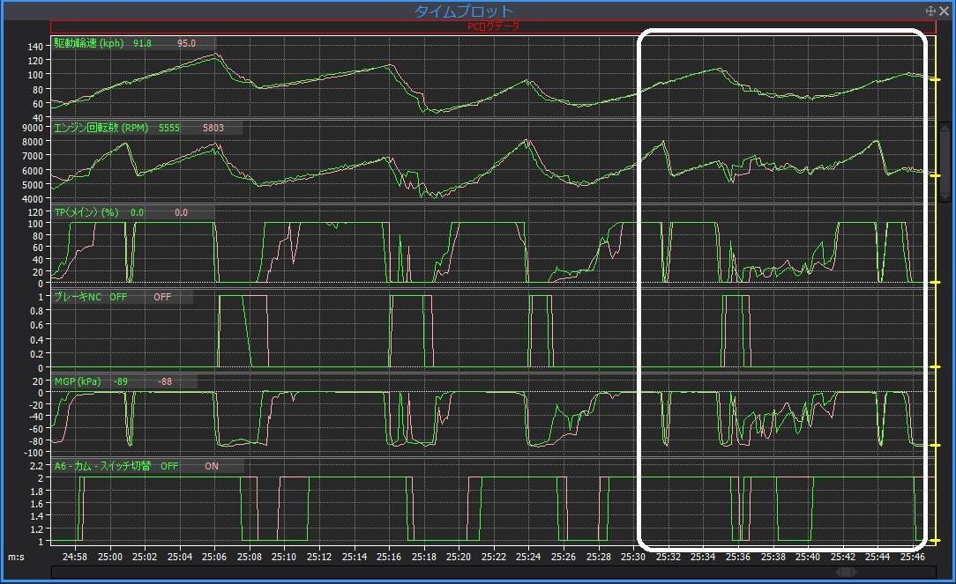Click the yellow cursor marker on cam switch plot
The width and height of the screenshot is (956, 584).
pyautogui.click(x=934, y=541)
